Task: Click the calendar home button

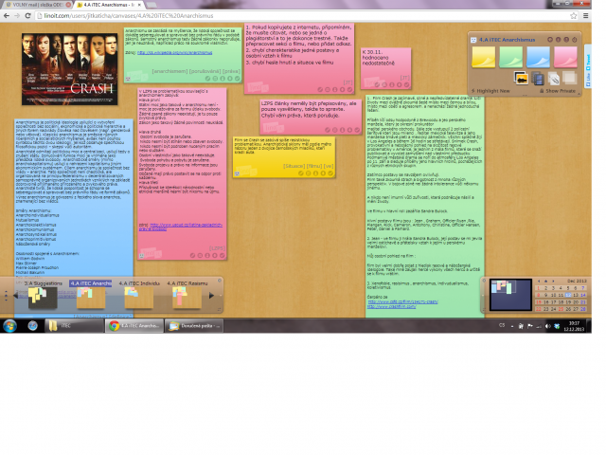Action: pos(545,281)
